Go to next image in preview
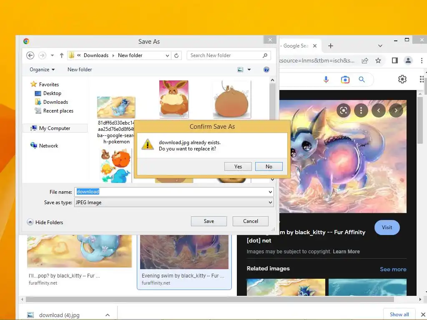The width and height of the screenshot is (427, 320). 396,110
